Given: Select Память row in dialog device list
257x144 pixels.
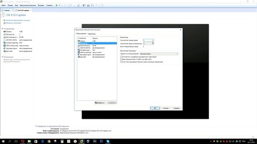Looking at the screenshot, I should [97, 41].
